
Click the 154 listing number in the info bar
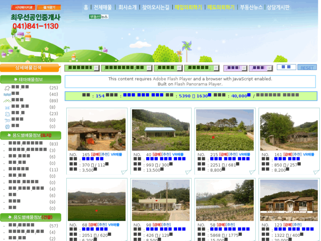point(100,96)
